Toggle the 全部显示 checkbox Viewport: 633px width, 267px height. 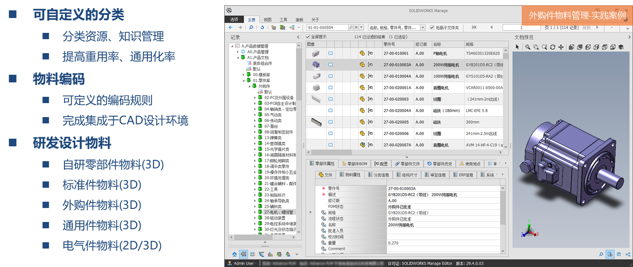[308, 37]
